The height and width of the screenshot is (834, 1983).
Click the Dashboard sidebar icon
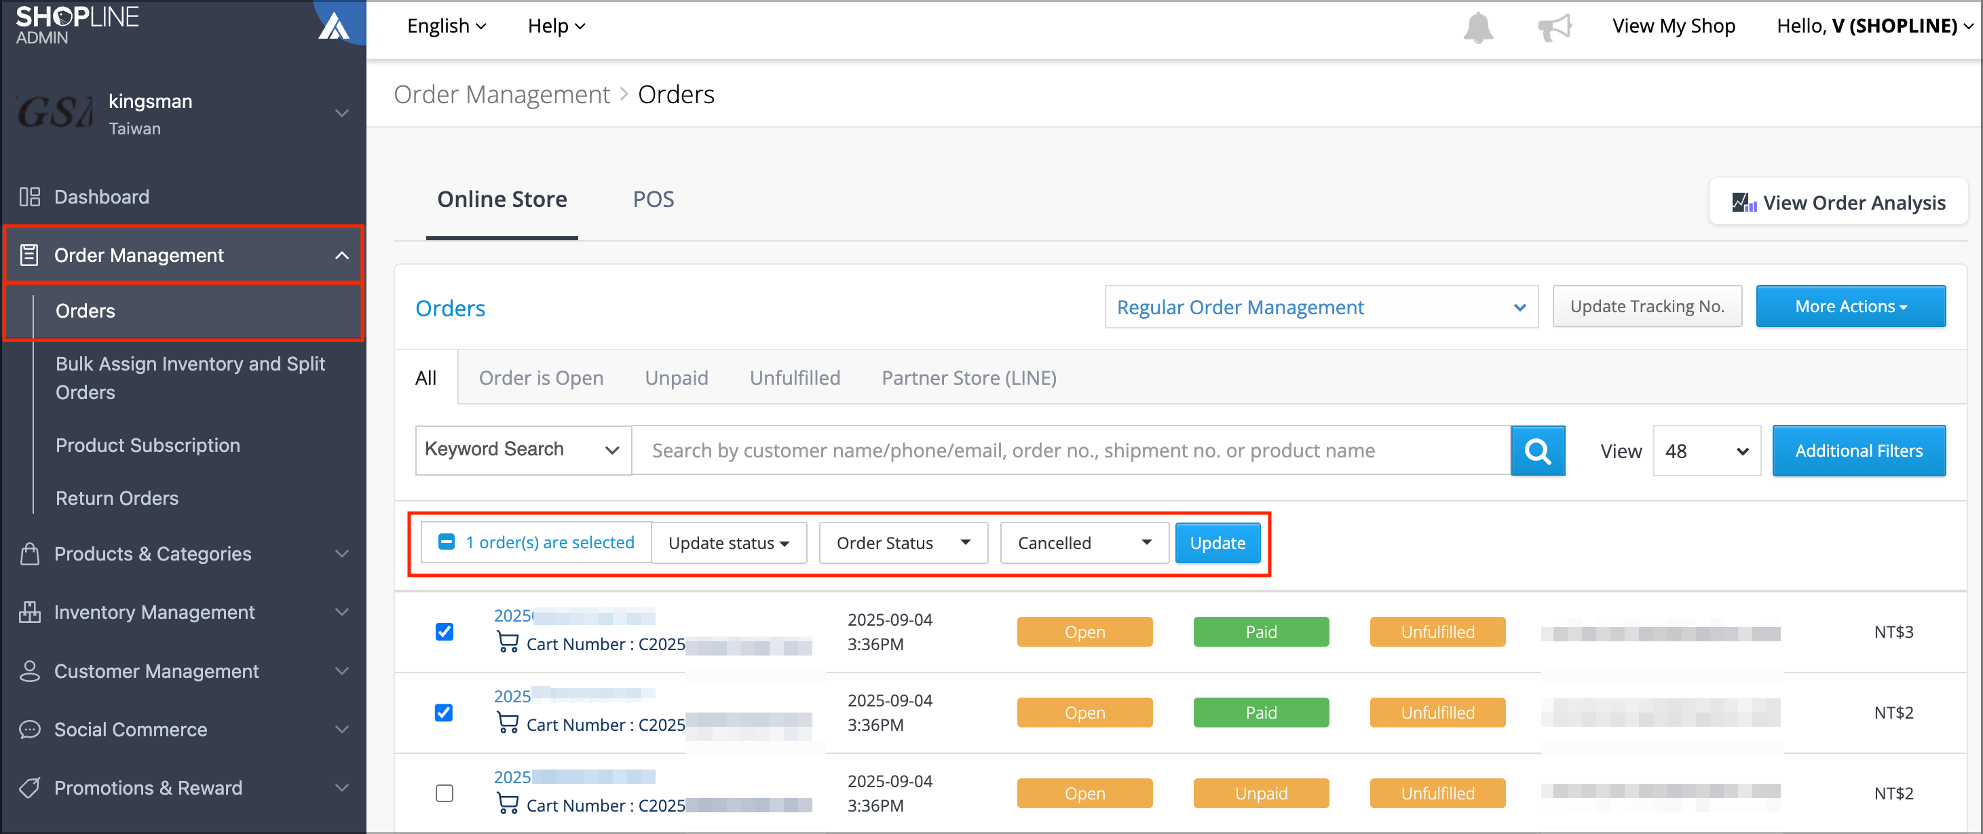point(29,197)
